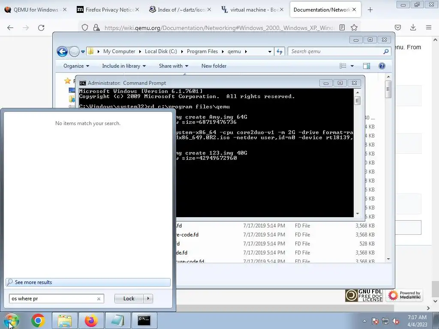Screen dimensions: 439x329
Task: Expand arrow after qemu breadcrumb
Action: 246,51
